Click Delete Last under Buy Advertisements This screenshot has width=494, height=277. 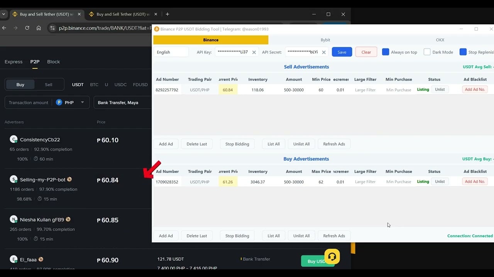197,236
